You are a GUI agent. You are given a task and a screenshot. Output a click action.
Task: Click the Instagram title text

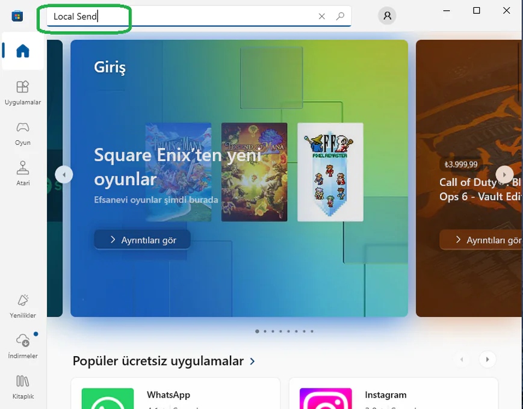click(x=386, y=395)
